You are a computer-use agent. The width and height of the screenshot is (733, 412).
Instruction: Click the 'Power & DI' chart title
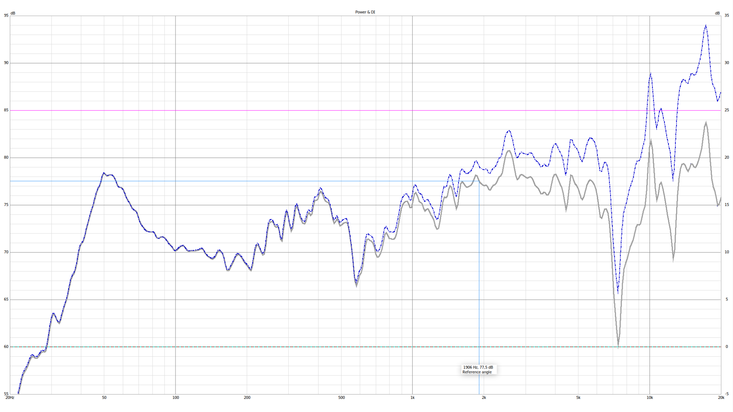tap(365, 12)
